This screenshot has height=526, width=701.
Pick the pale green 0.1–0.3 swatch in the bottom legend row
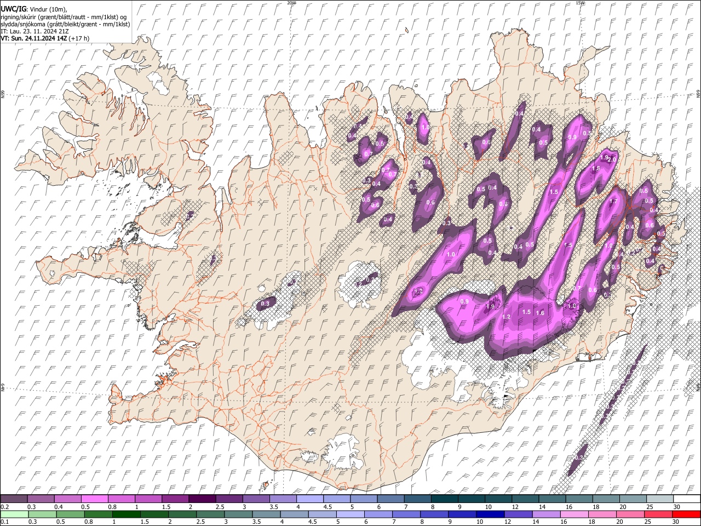tap(14, 514)
